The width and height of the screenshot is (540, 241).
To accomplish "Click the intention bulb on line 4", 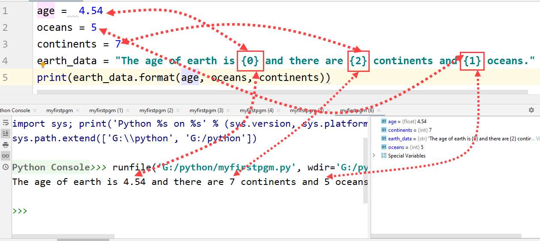I will pyautogui.click(x=43, y=65).
